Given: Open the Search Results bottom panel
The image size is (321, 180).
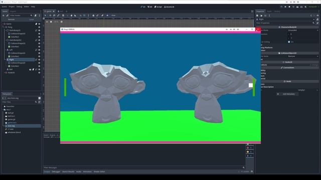Looking at the screenshot, I should pyautogui.click(x=68, y=171).
